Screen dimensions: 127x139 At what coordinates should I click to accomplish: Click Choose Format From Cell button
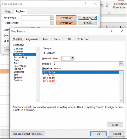[x=28, y=134]
